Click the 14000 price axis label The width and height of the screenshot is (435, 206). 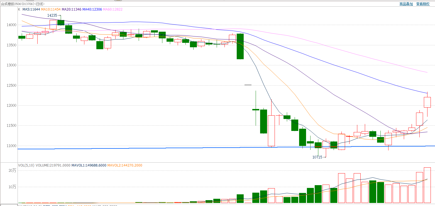12,25
